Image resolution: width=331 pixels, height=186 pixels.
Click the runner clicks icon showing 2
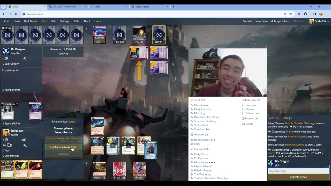click(x=6, y=140)
